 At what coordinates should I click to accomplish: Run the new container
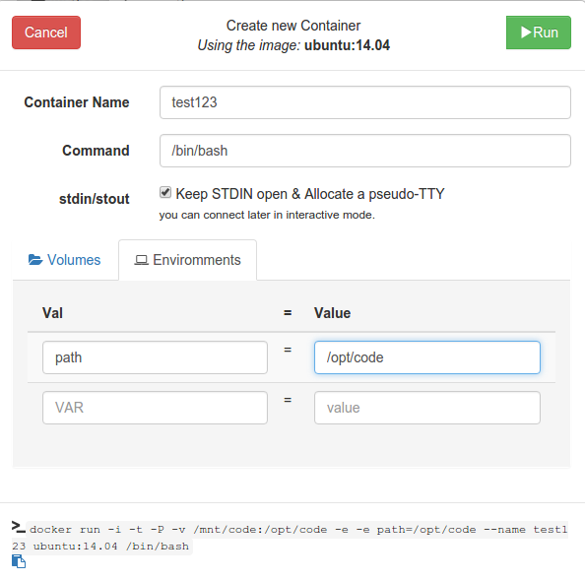click(x=539, y=32)
